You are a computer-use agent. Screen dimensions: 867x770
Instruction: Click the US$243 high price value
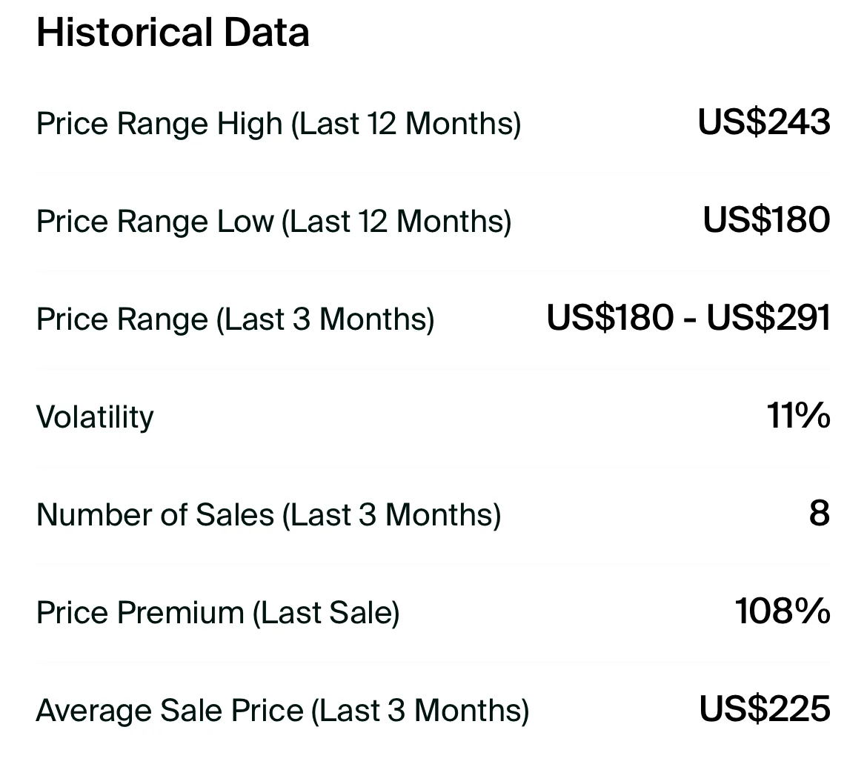763,122
